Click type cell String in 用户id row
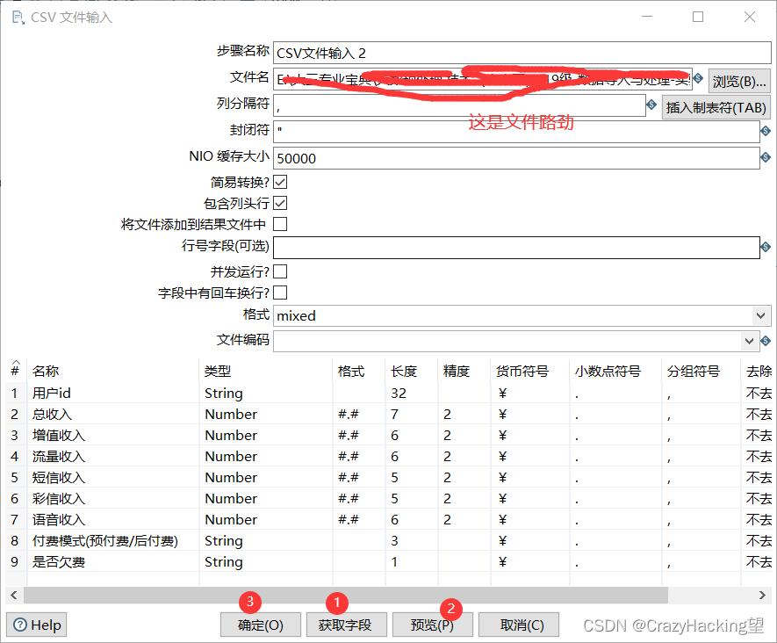Viewport: 777px width, 643px height. [266, 394]
